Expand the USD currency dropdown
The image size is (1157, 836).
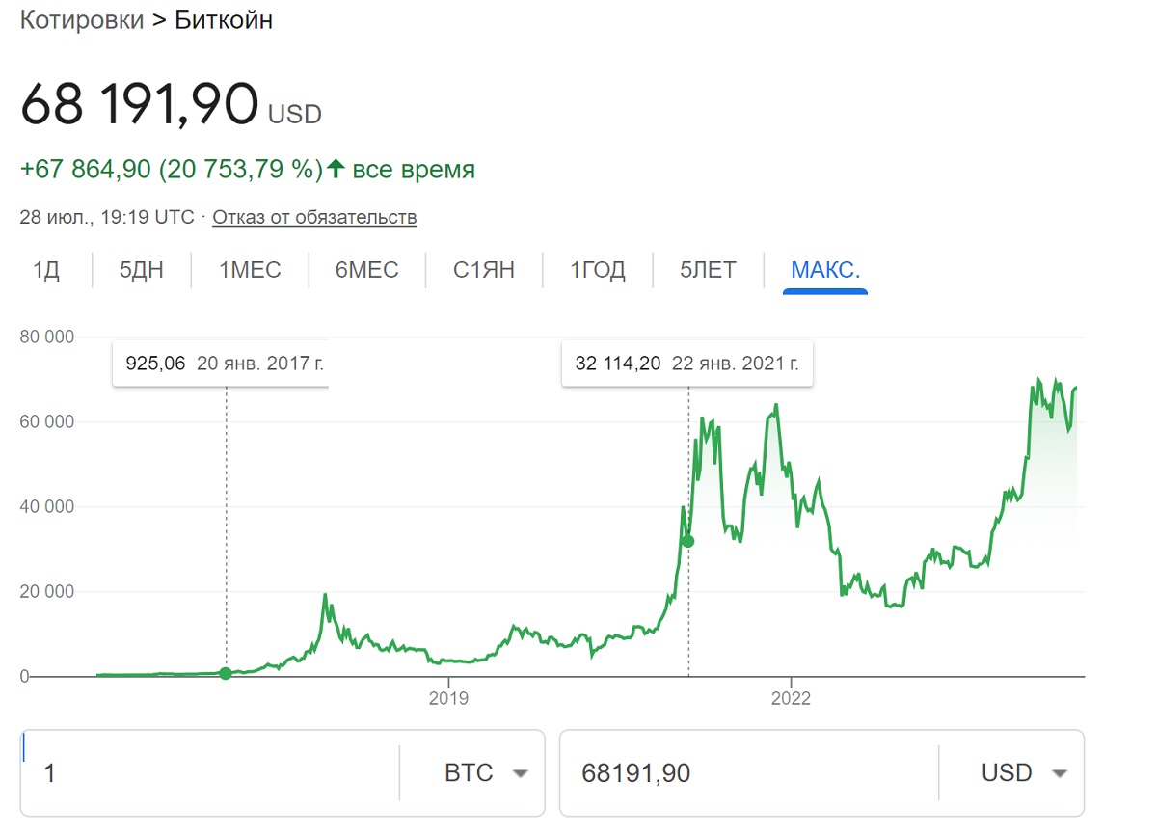click(x=1024, y=773)
